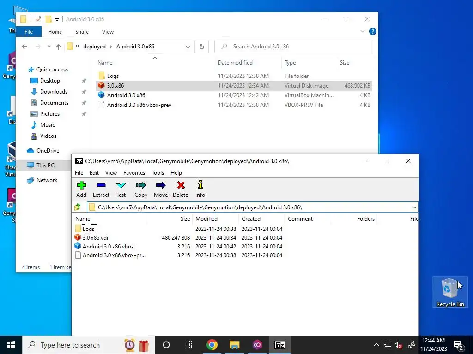The image size is (473, 354).
Task: Select Android 3.0 x86.vbox in 7-Zip list
Action: (x=108, y=246)
